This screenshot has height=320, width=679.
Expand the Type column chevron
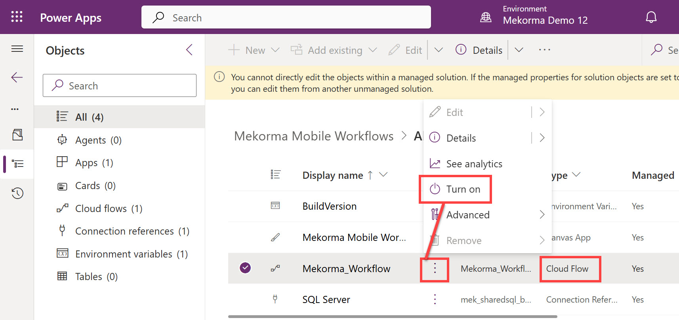(576, 175)
